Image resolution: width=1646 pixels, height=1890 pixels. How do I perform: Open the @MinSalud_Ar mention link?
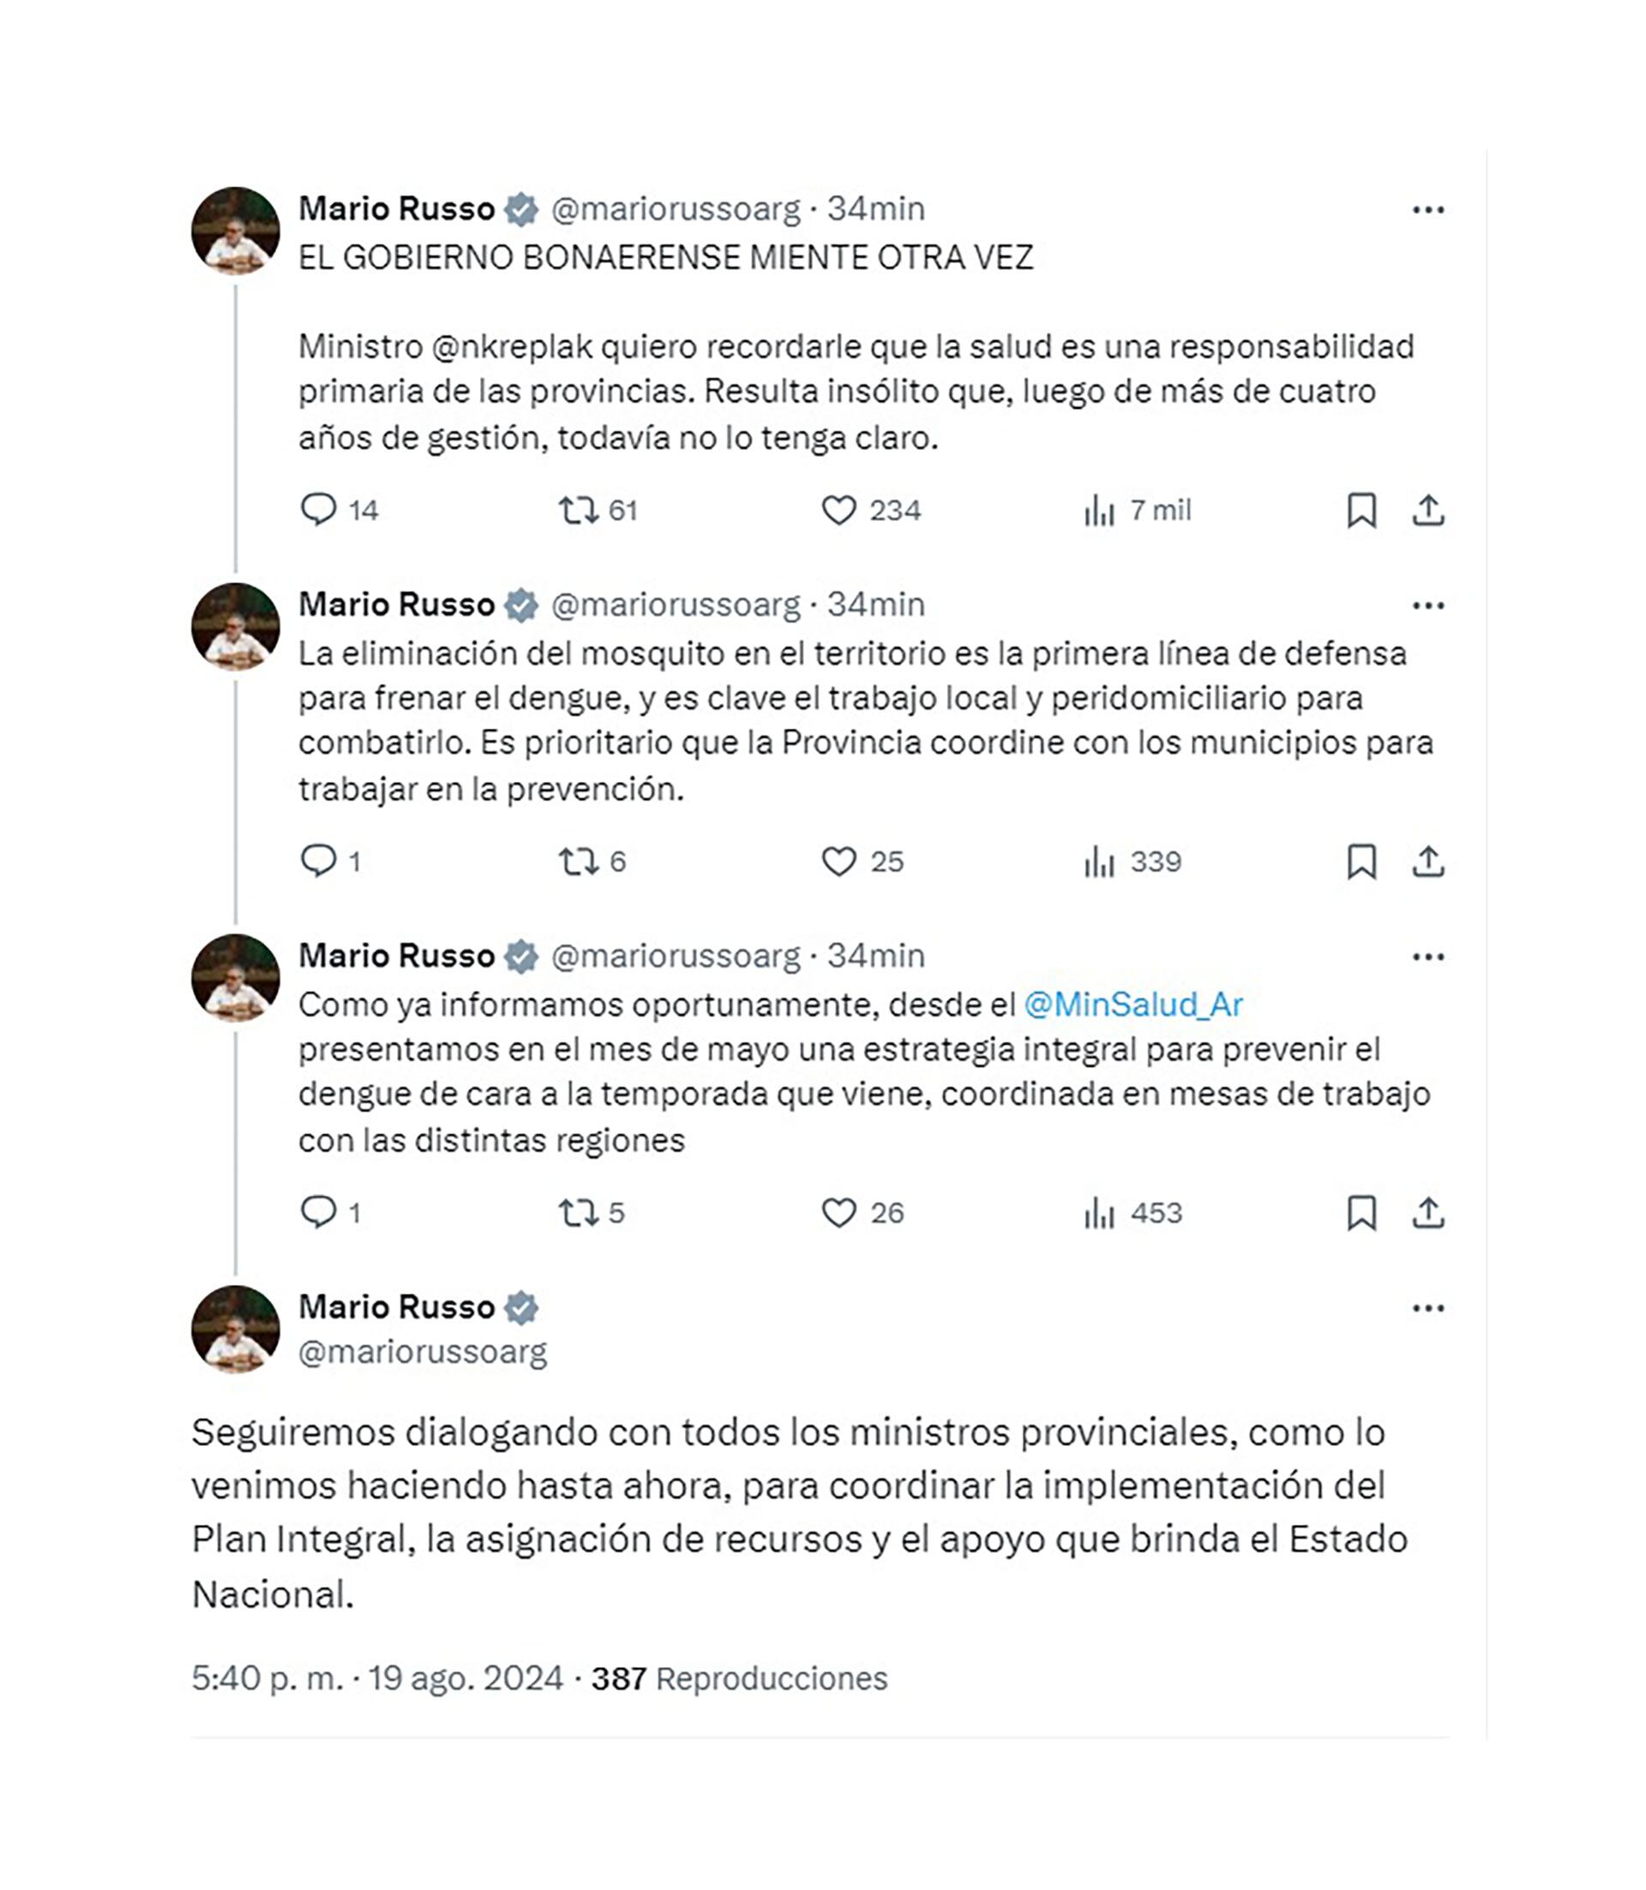[x=1132, y=1005]
